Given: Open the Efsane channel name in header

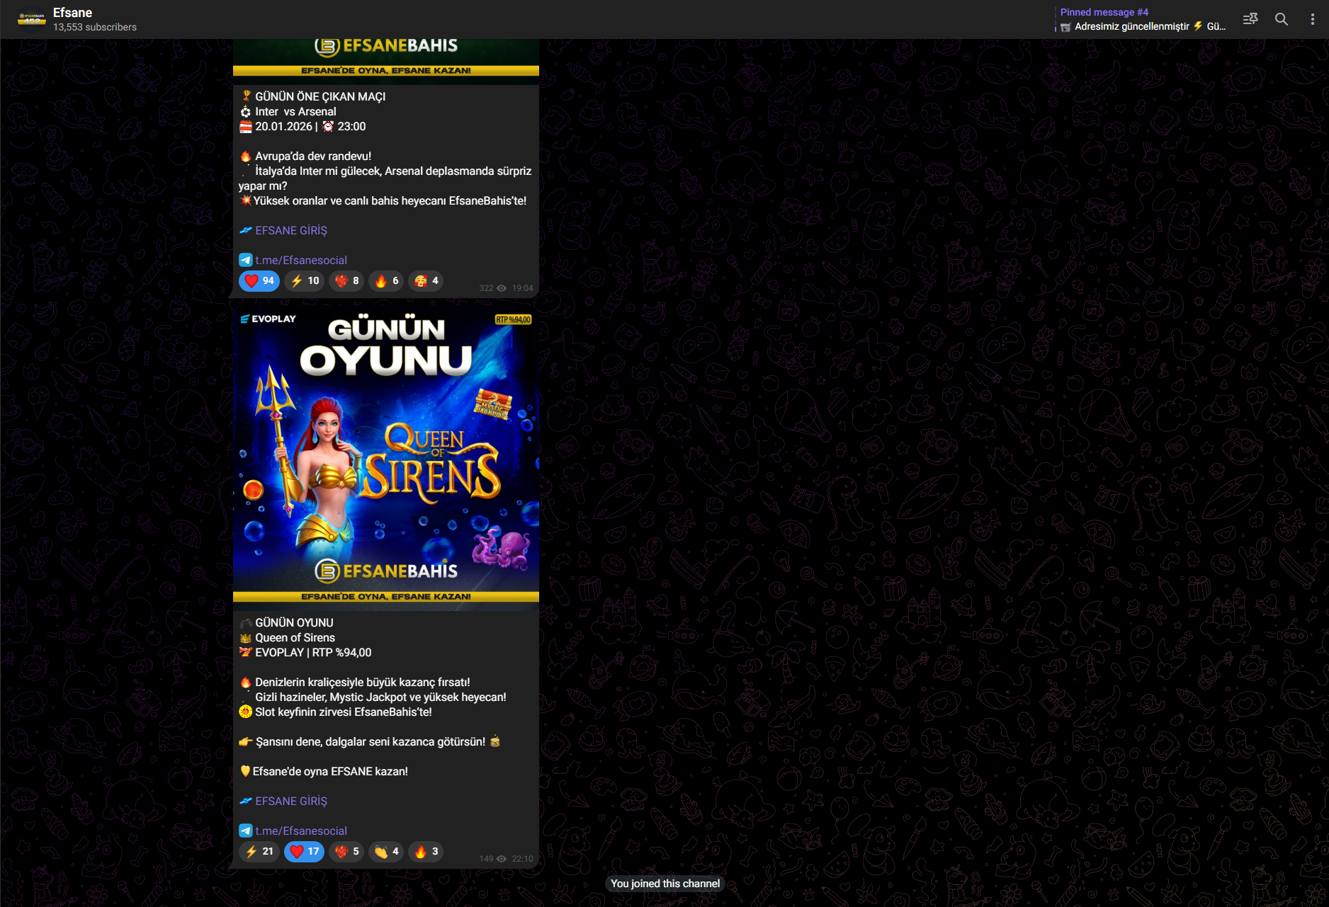Looking at the screenshot, I should 72,13.
